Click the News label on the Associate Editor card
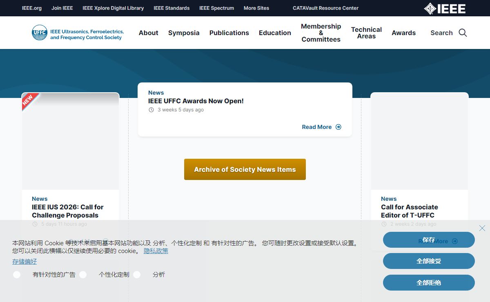Image resolution: width=490 pixels, height=302 pixels. coord(389,199)
